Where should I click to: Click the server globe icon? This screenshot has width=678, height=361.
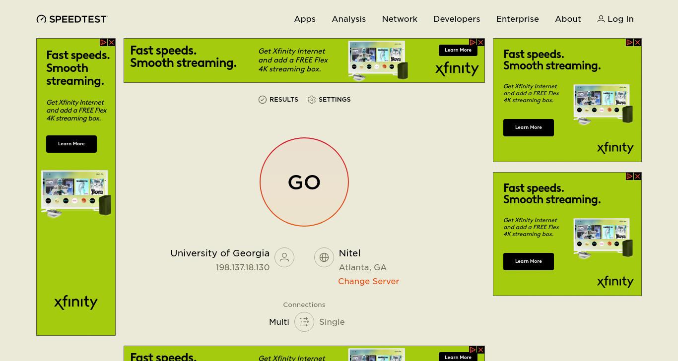pos(324,257)
